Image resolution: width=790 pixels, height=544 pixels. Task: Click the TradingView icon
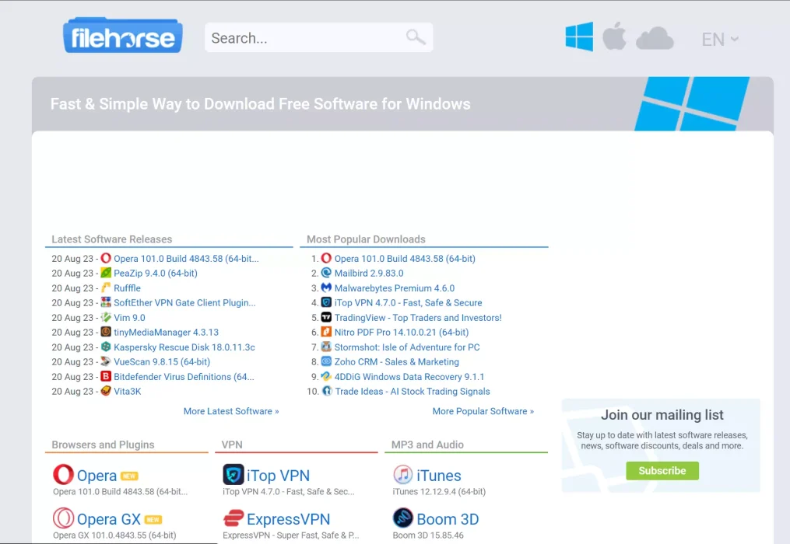point(326,318)
